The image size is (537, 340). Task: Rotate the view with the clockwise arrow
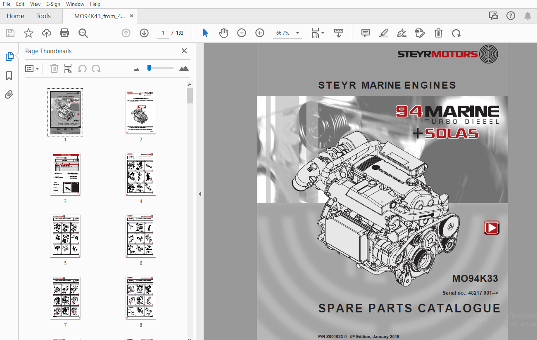click(456, 33)
